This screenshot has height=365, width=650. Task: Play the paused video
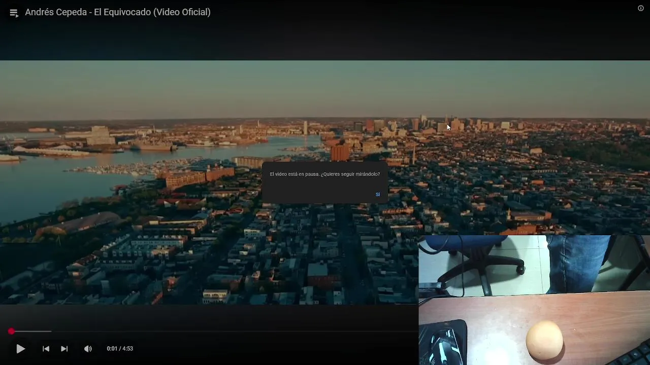pos(20,349)
